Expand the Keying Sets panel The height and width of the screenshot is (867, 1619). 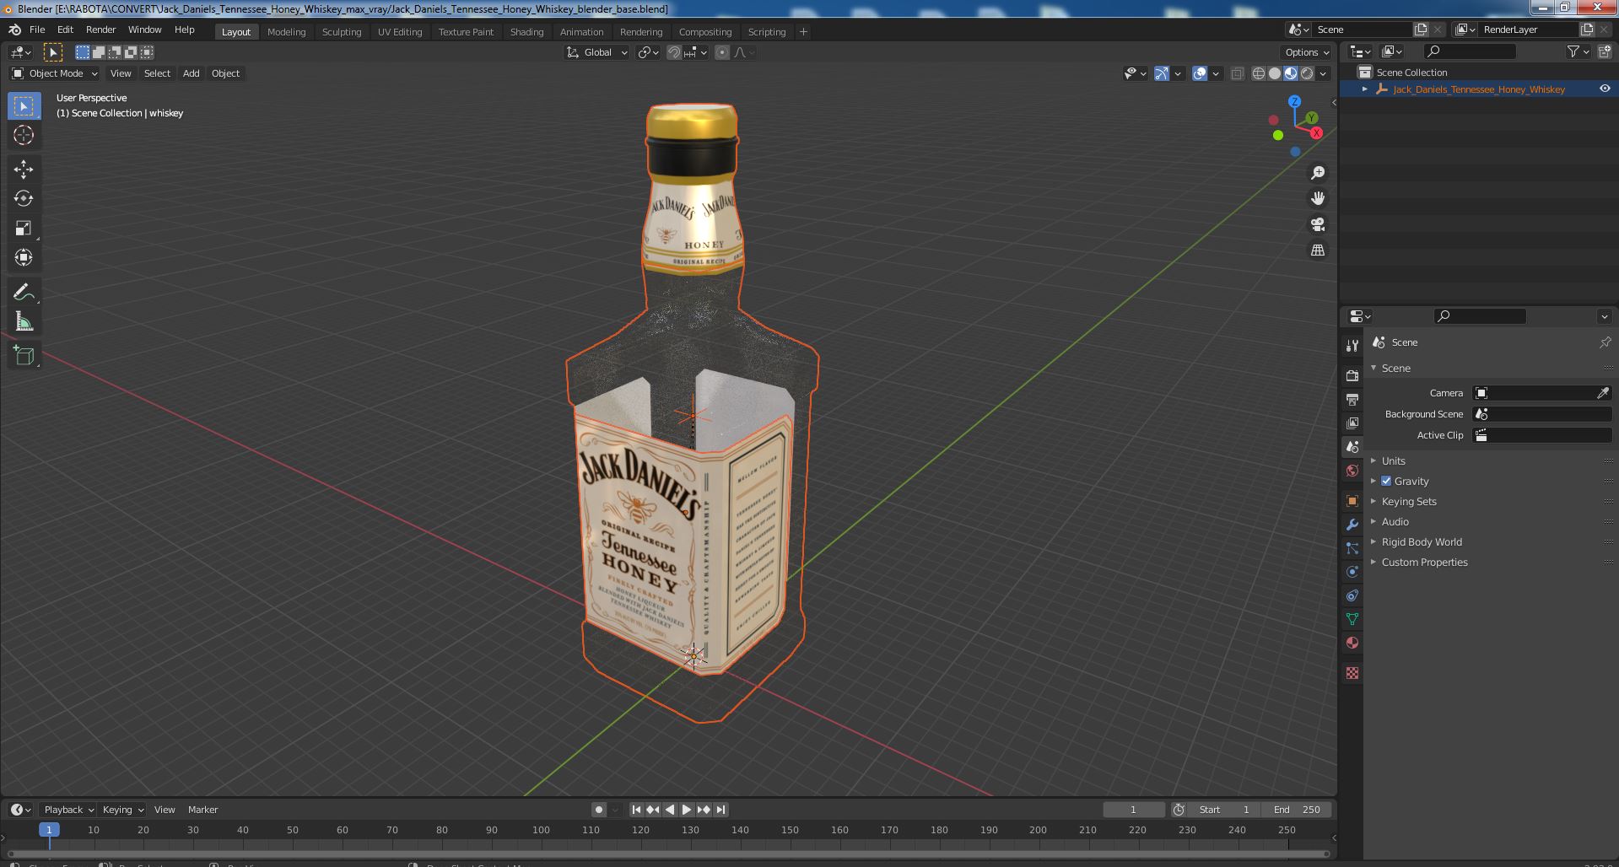click(1409, 501)
